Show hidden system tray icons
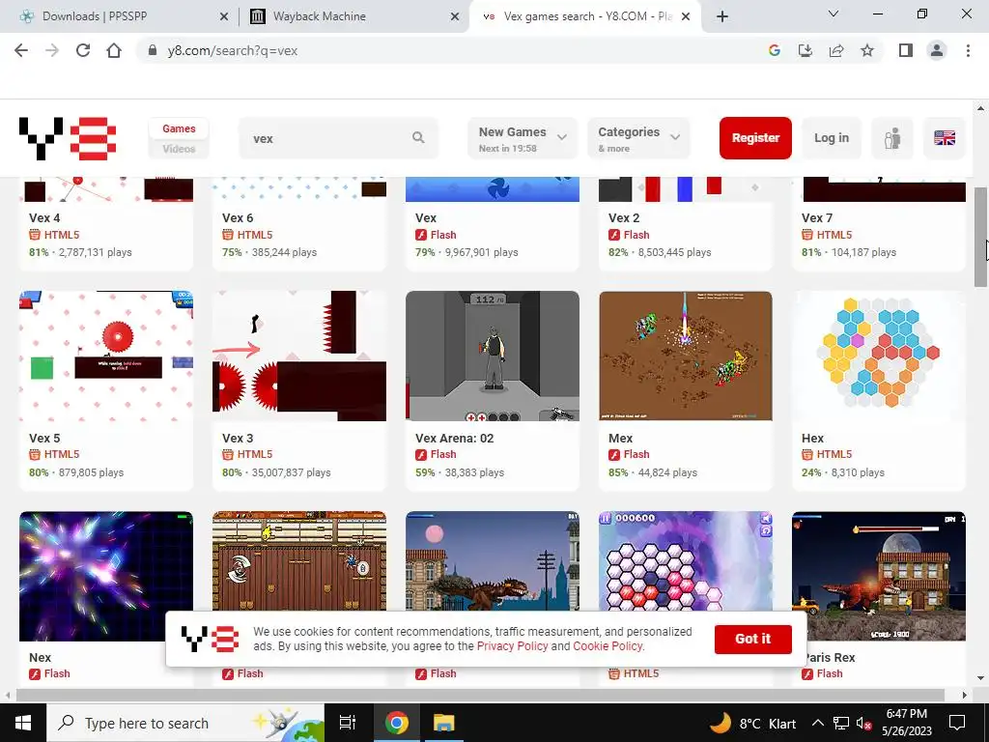The height and width of the screenshot is (742, 989). coord(817,723)
